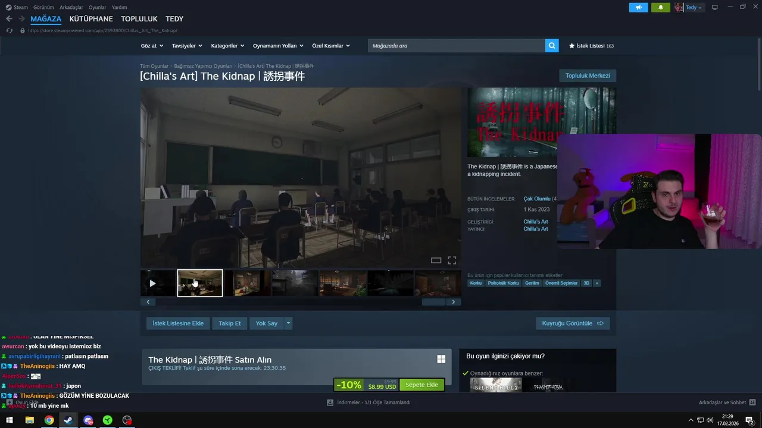Reload the store page with the refresh icon
The image size is (762, 428).
coord(9,30)
